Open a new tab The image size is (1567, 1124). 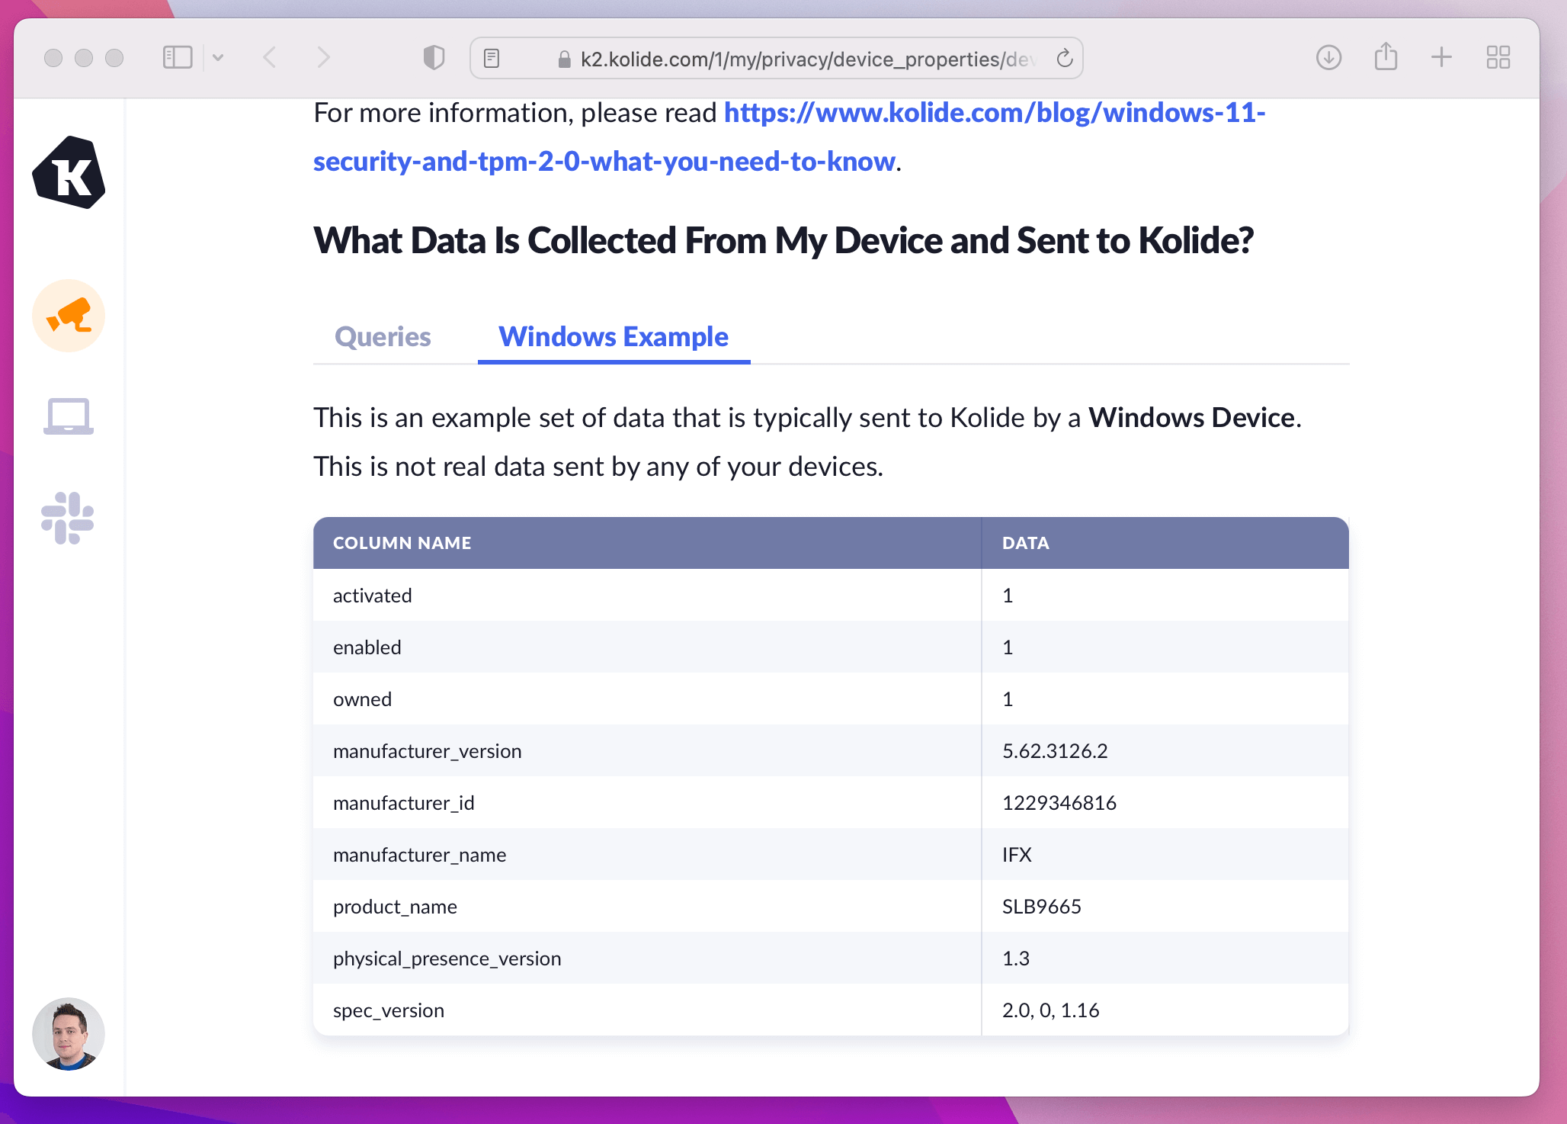click(1441, 58)
